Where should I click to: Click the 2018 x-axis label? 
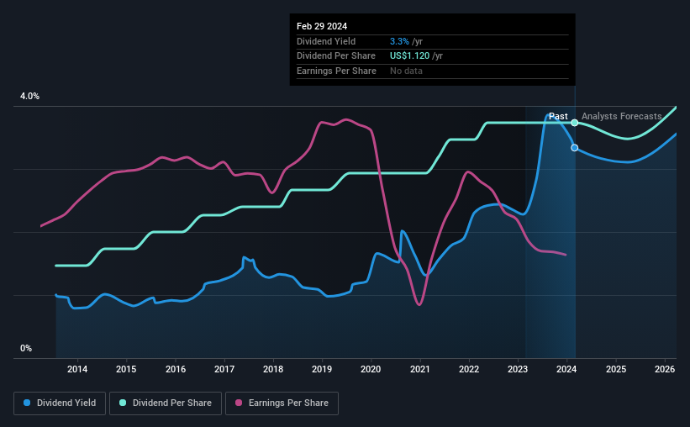click(273, 369)
